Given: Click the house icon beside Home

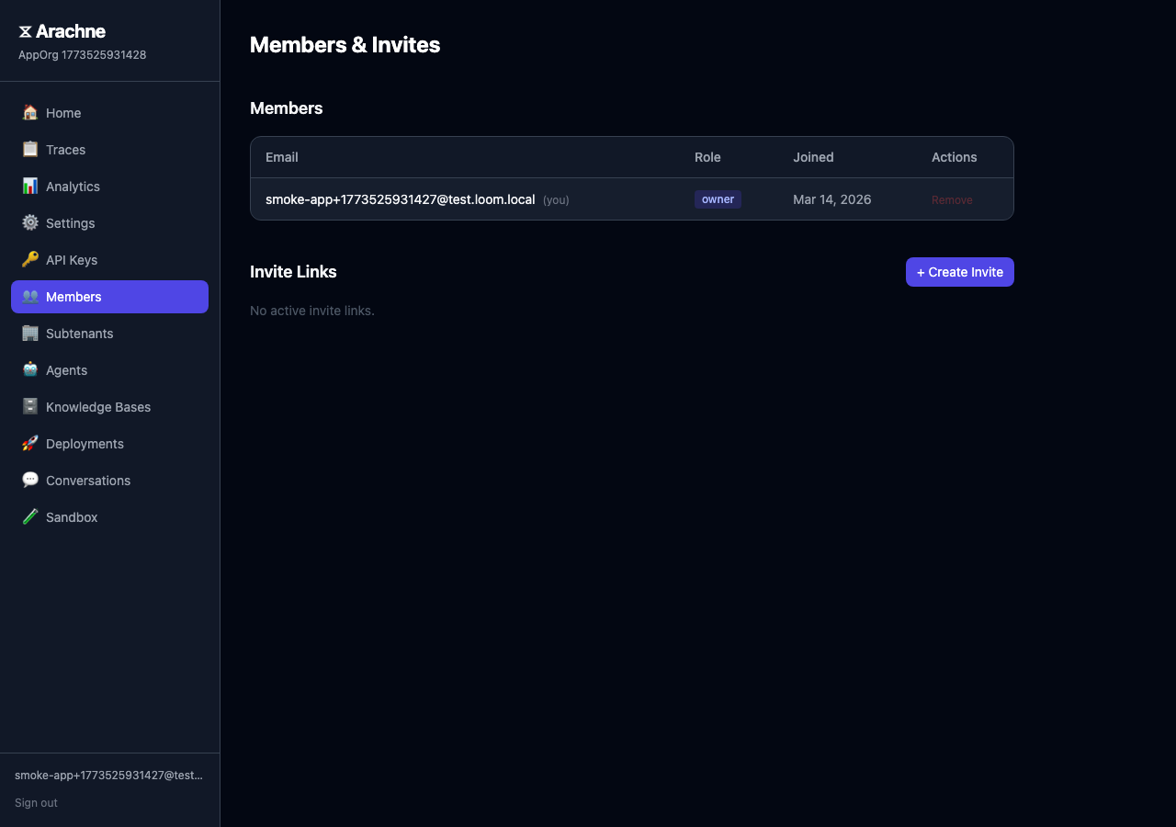Looking at the screenshot, I should click(30, 113).
